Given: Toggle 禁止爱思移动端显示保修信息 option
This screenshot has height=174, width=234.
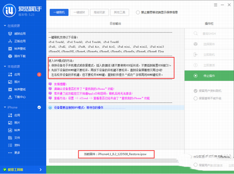Looking at the screenshot, I should pyautogui.click(x=138, y=12).
